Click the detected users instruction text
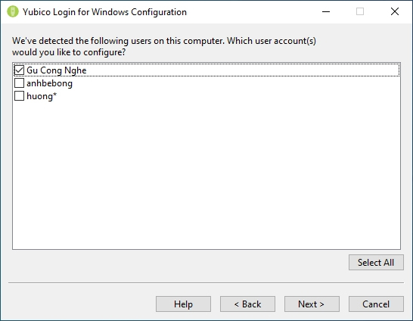This screenshot has width=413, height=321. pyautogui.click(x=164, y=46)
